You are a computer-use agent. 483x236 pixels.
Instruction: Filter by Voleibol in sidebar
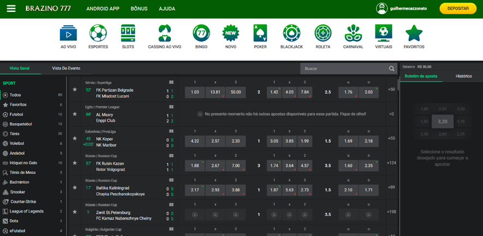[32, 143]
